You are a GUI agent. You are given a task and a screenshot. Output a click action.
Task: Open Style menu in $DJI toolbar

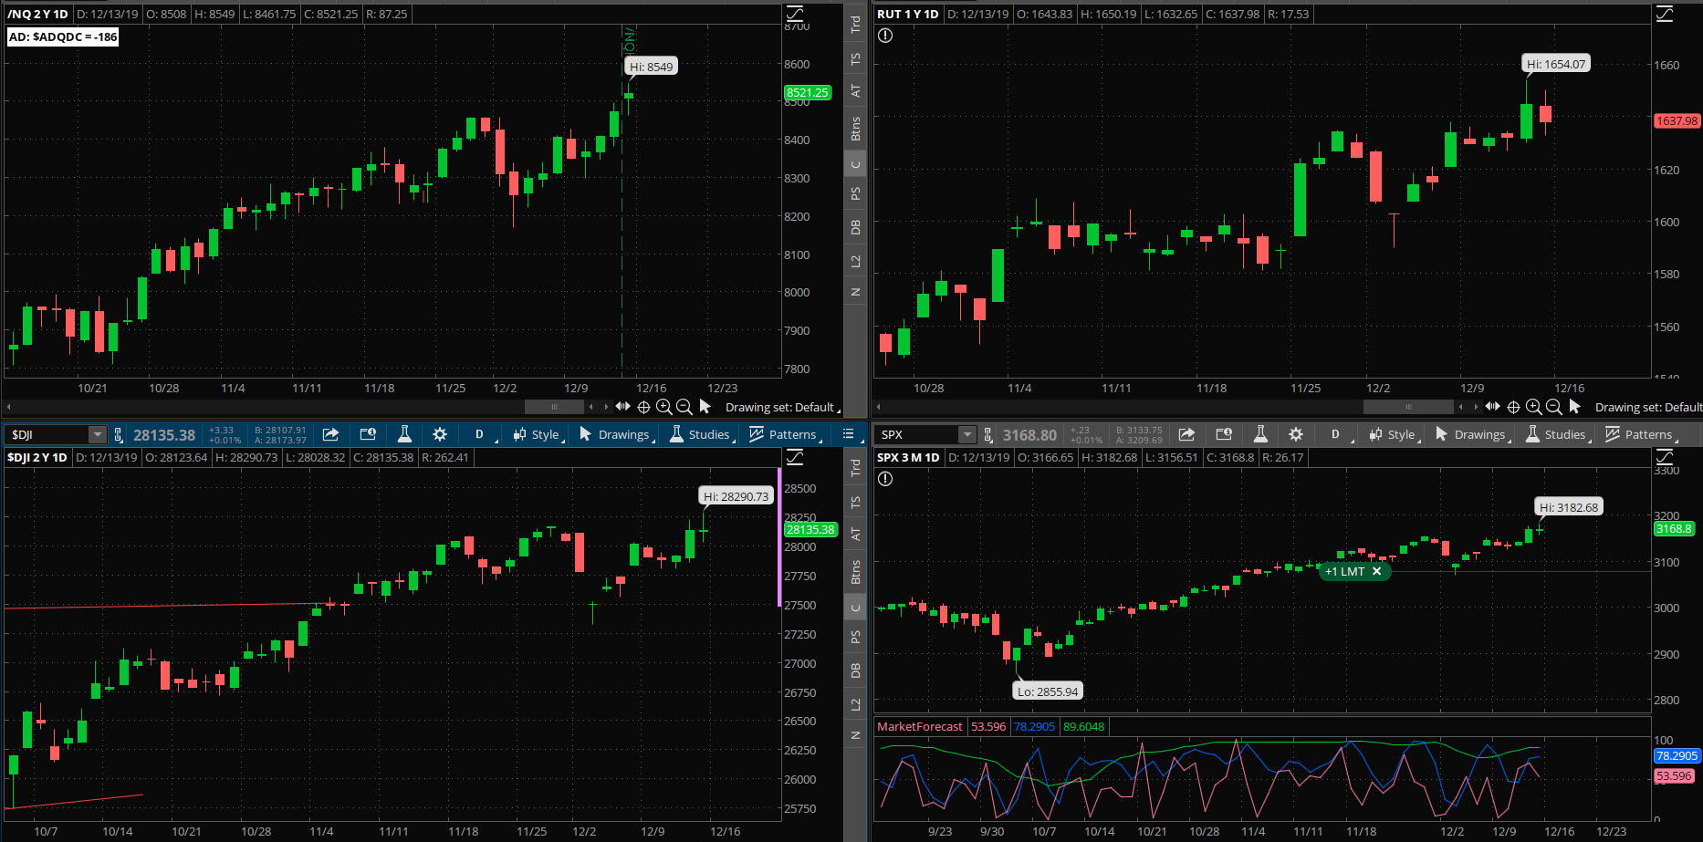[x=538, y=434]
